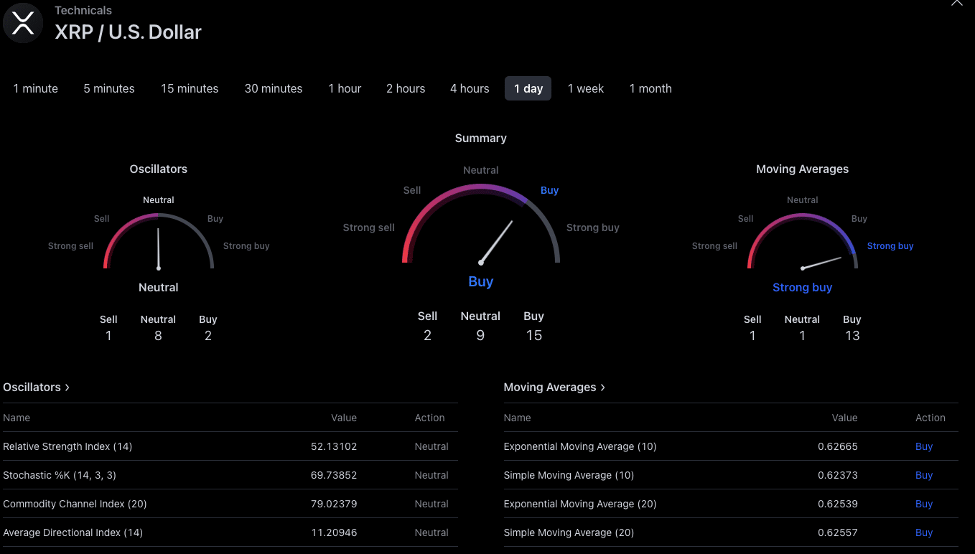Image resolution: width=975 pixels, height=554 pixels.
Task: Close the Technicals panel
Action: click(x=956, y=3)
